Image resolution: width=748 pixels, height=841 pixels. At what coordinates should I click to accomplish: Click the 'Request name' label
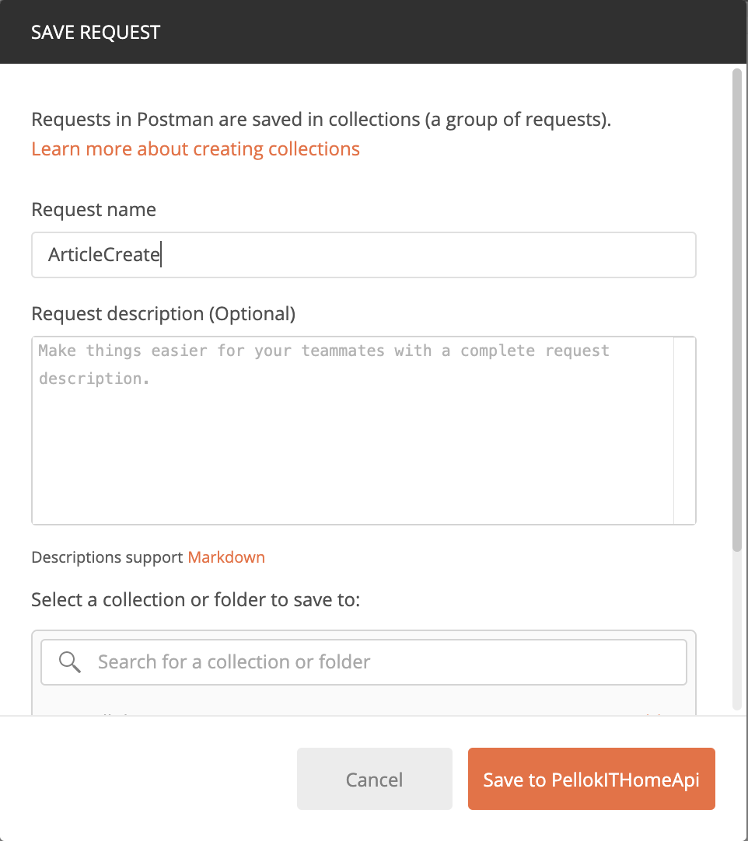tap(93, 210)
